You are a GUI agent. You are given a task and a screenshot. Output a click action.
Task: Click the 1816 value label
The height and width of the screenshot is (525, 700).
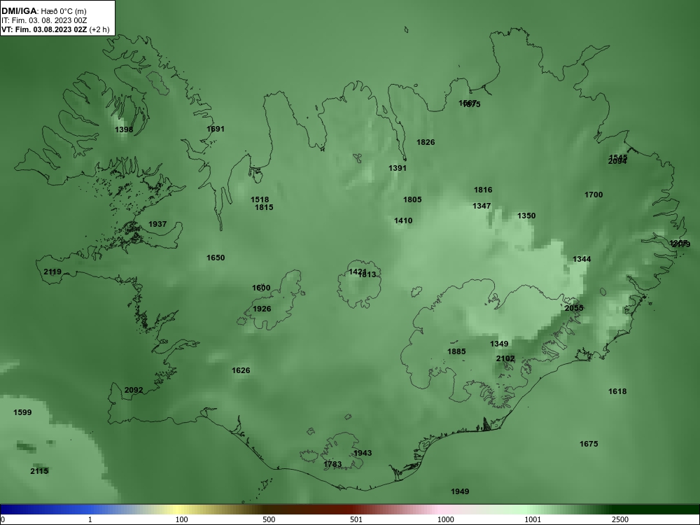coord(483,190)
